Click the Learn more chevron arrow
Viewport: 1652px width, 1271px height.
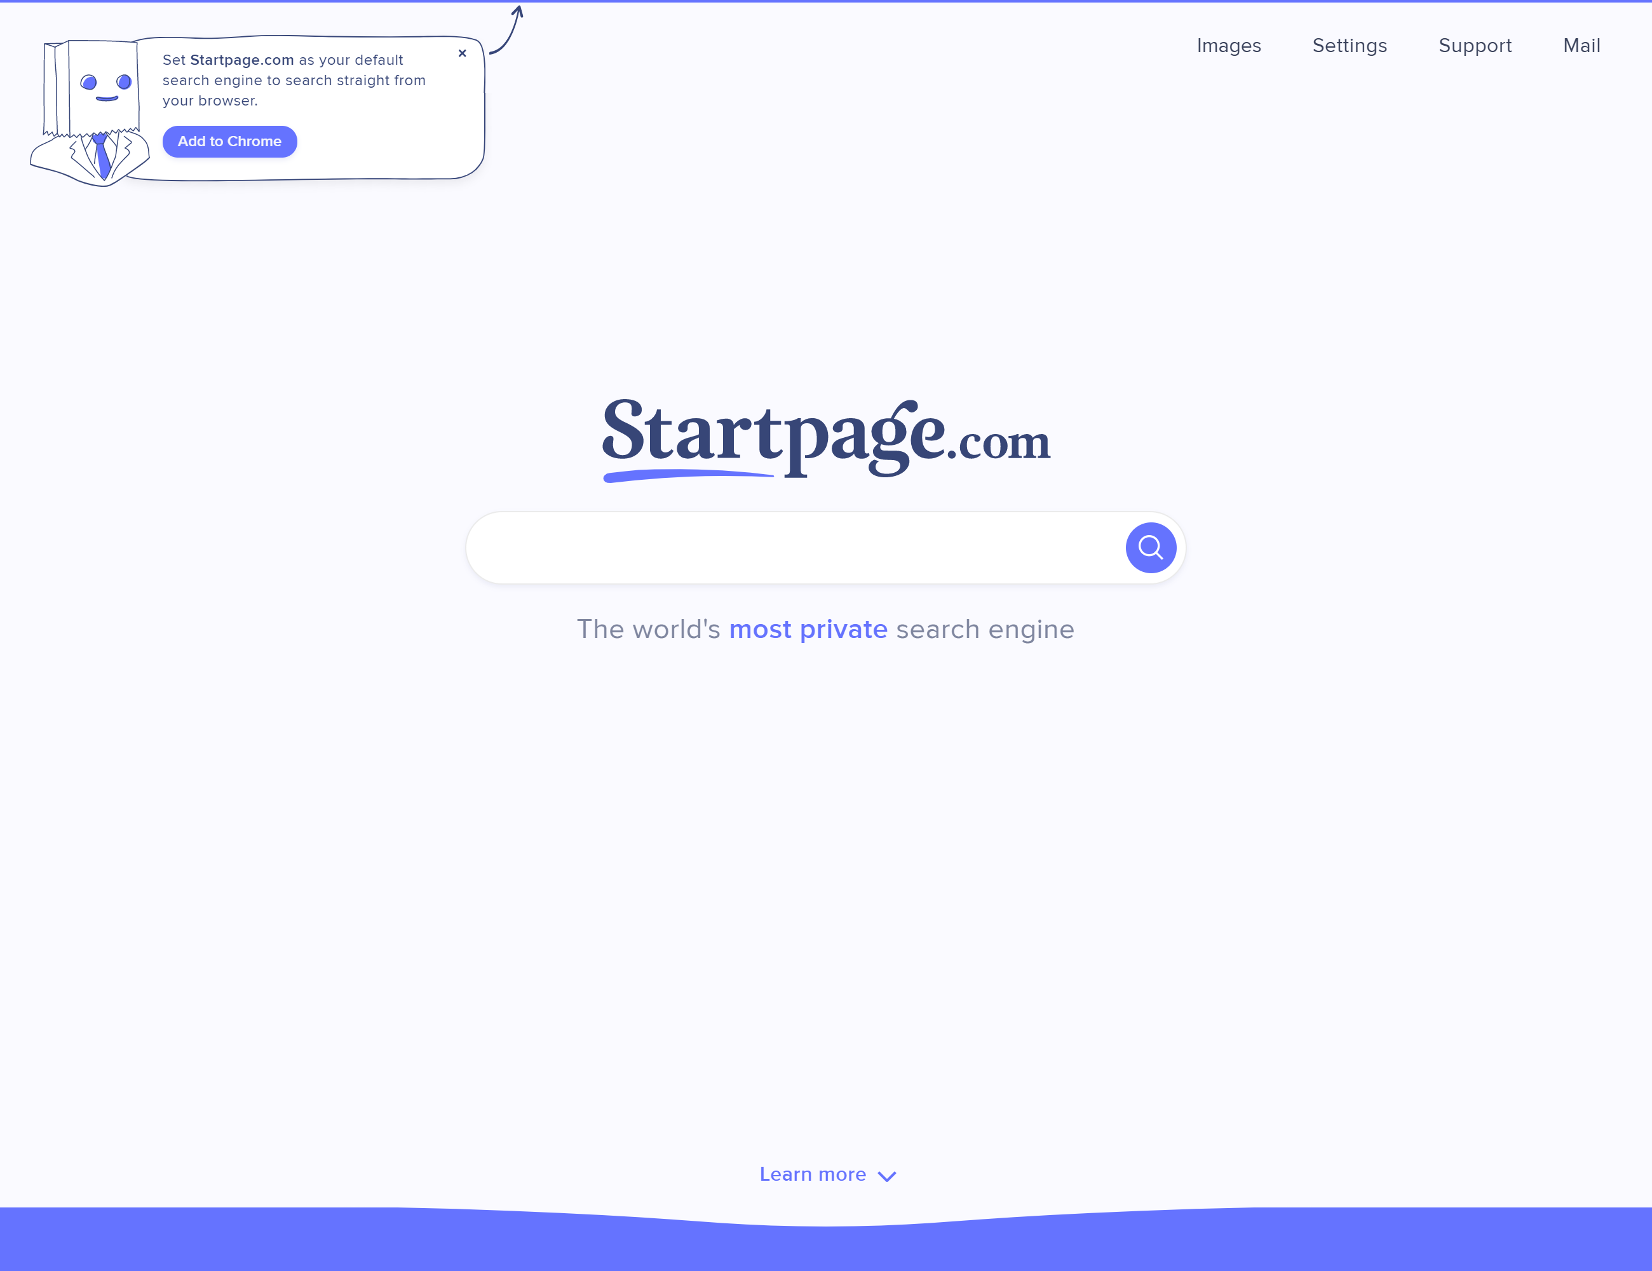(x=886, y=1175)
